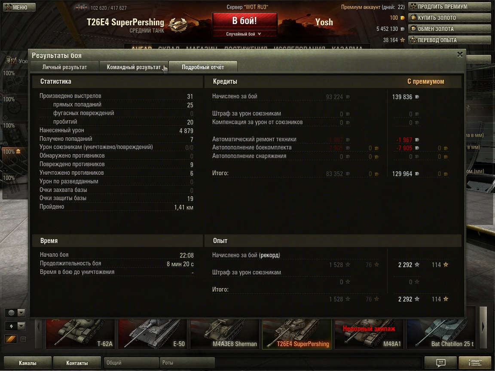Select the Bat Chatillon 25 t tank
The width and height of the screenshot is (495, 371).
(441, 334)
